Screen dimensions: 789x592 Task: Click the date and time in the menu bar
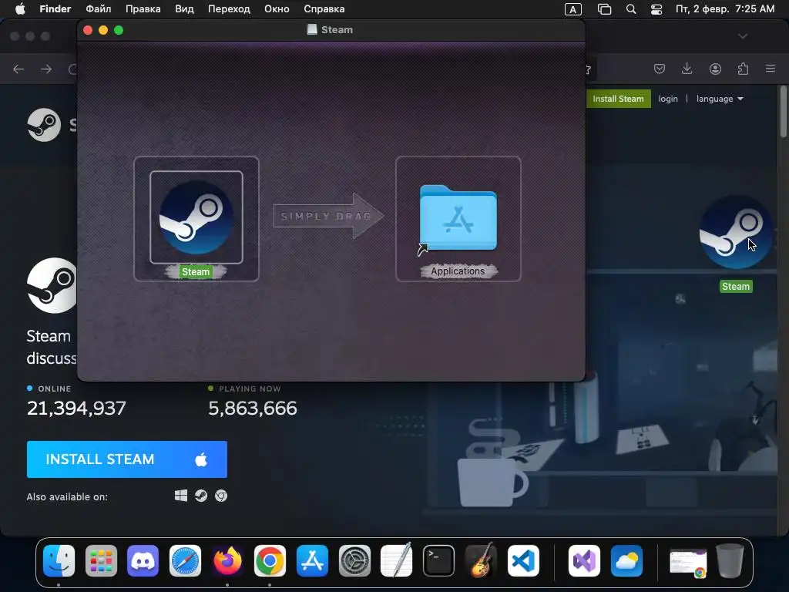[x=725, y=9]
